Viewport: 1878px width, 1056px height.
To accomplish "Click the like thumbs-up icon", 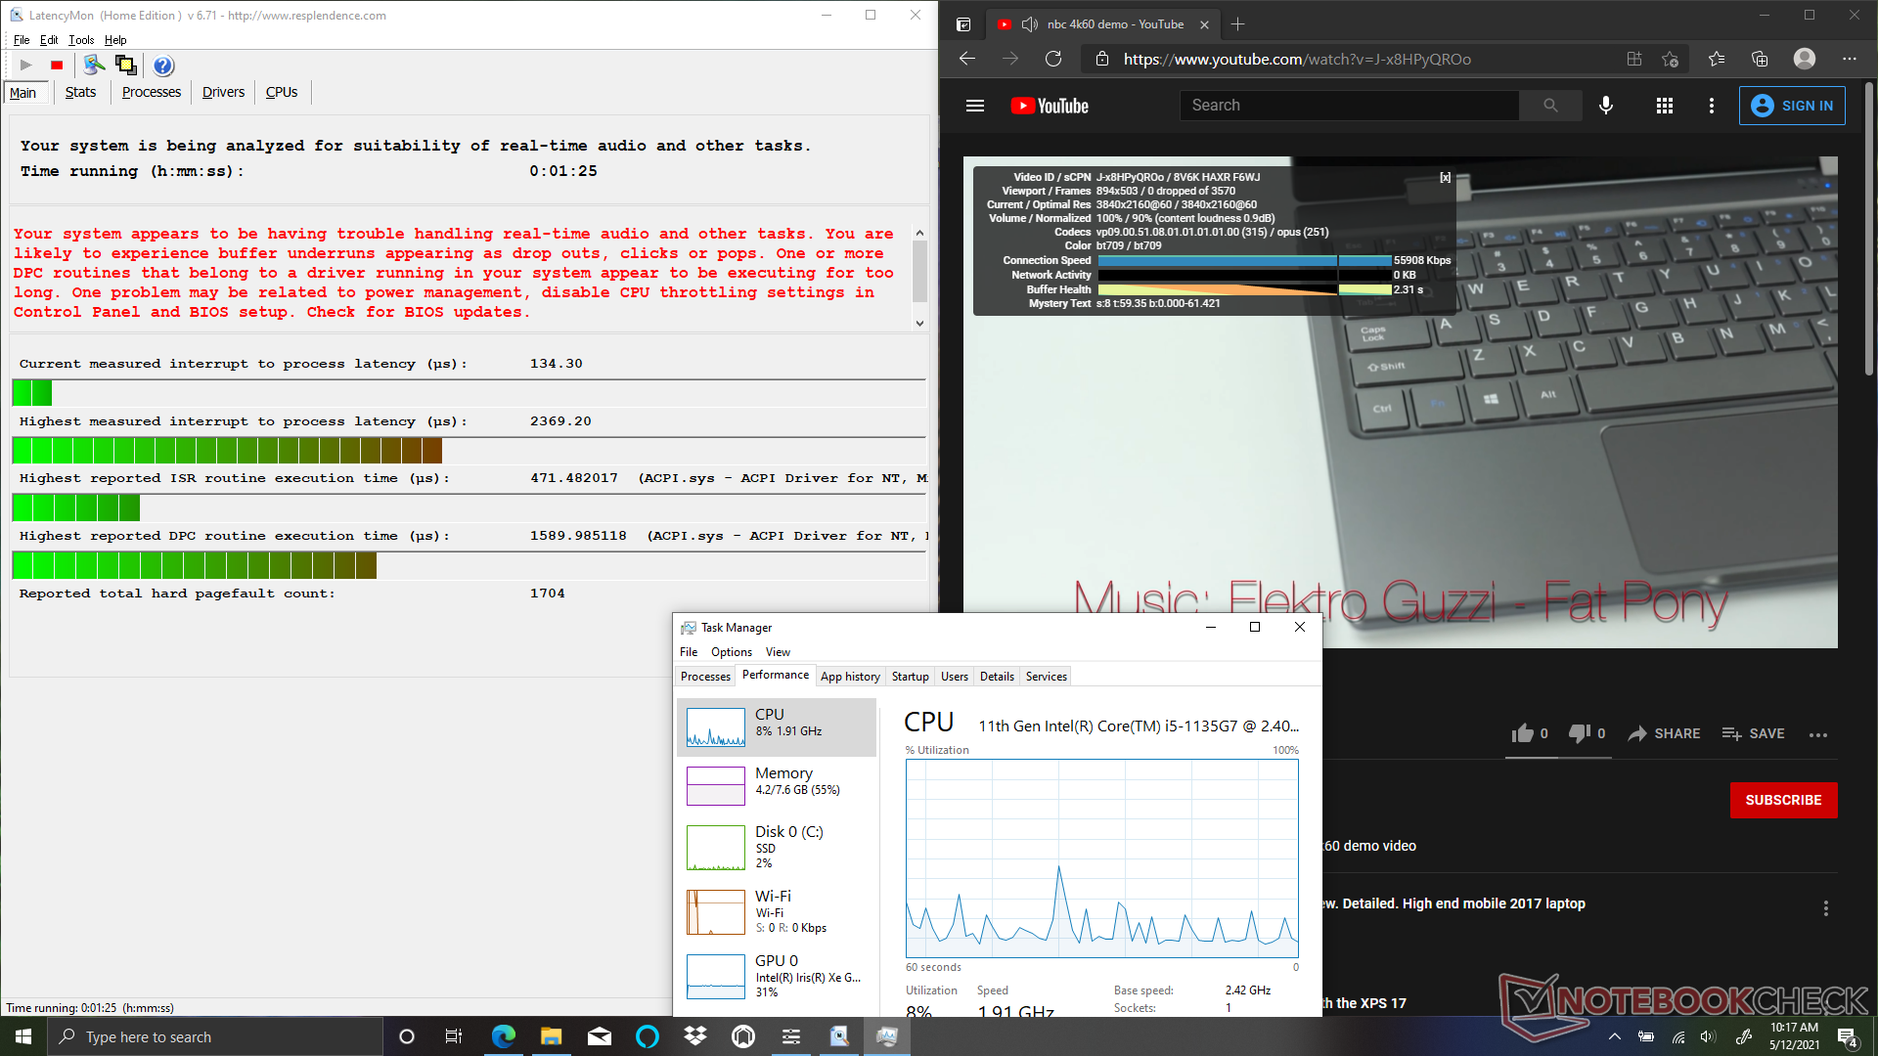I will [1522, 733].
